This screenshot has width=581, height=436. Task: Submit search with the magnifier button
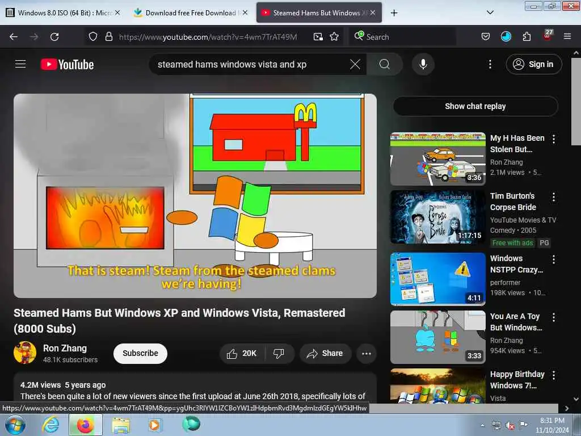coord(385,64)
